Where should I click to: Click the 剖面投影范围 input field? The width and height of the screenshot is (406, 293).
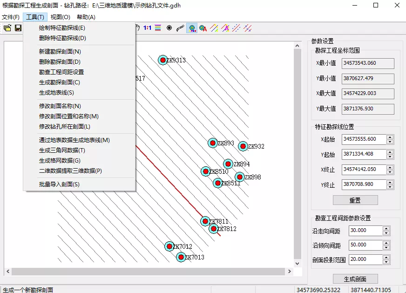(365, 259)
